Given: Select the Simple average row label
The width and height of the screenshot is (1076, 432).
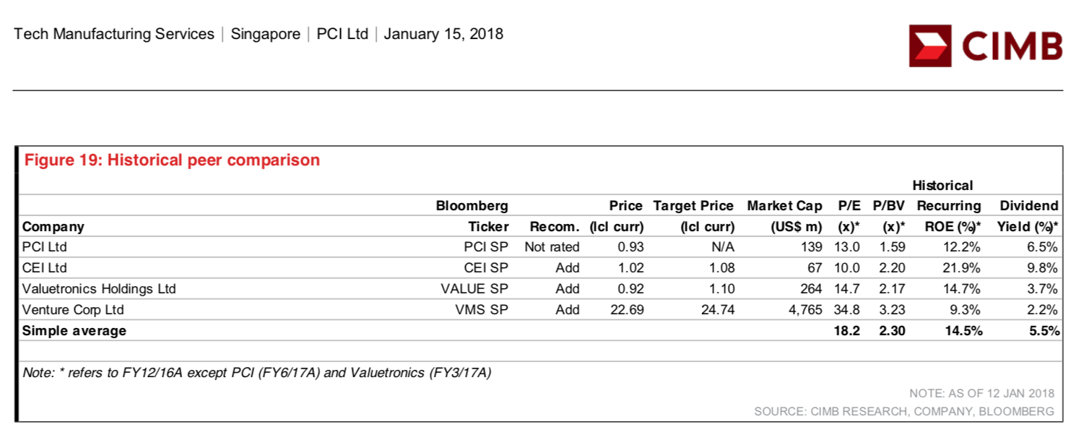Looking at the screenshot, I should [x=74, y=331].
